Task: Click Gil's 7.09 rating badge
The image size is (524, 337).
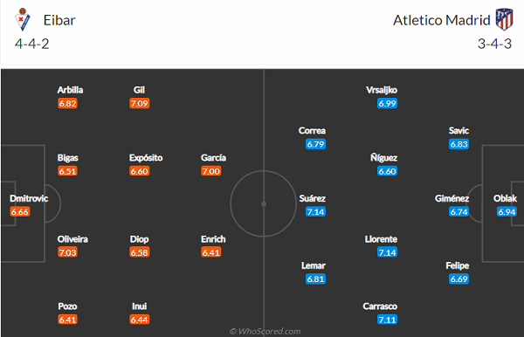Action: (140, 104)
